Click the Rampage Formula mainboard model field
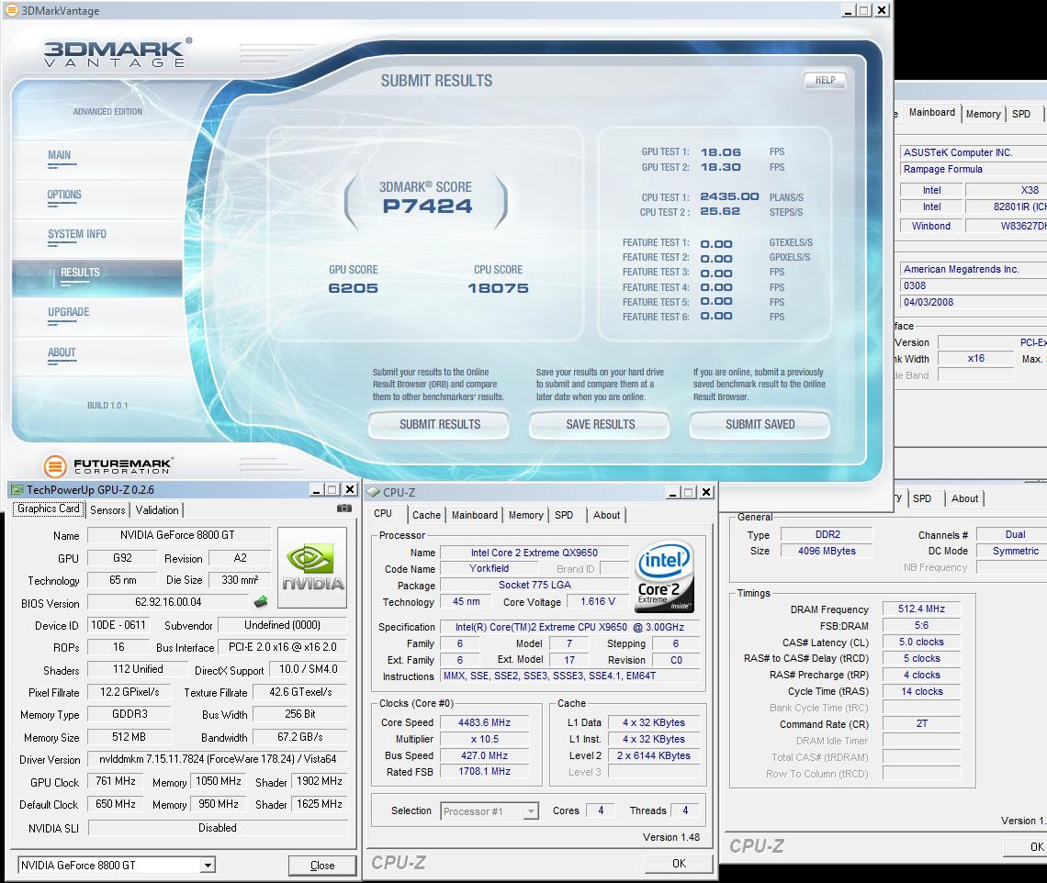Image resolution: width=1047 pixels, height=883 pixels. (974, 170)
